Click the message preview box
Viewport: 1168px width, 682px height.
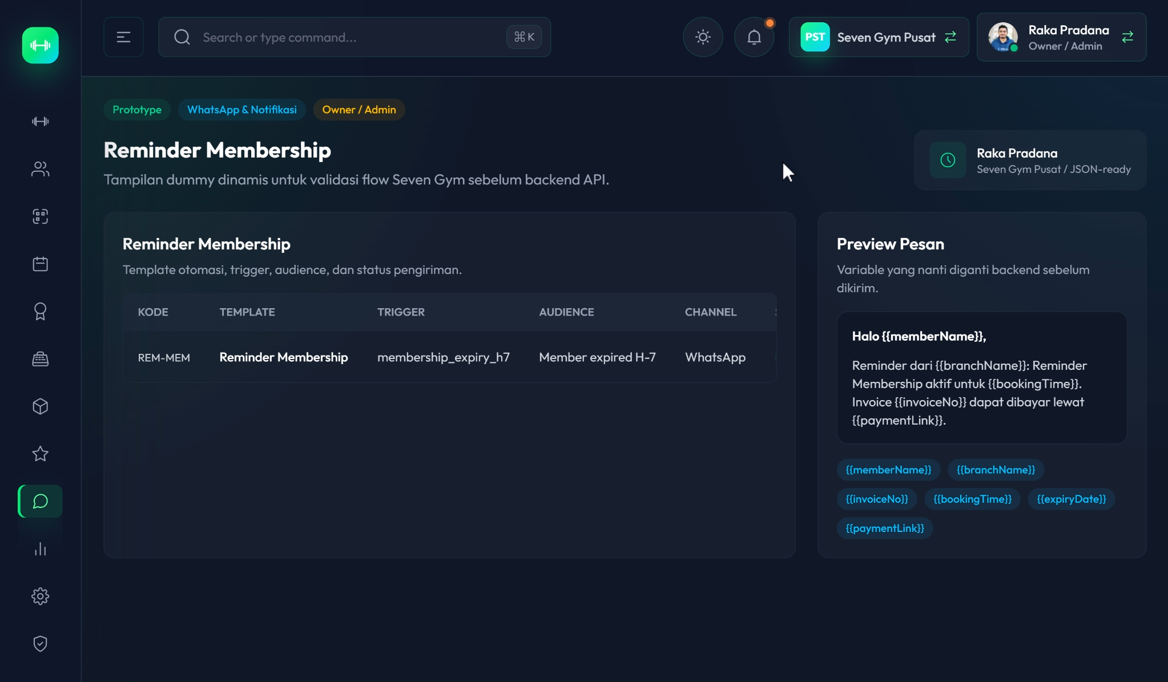(x=982, y=378)
